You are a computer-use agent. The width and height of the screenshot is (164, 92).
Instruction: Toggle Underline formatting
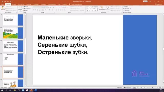(x=37, y=10)
